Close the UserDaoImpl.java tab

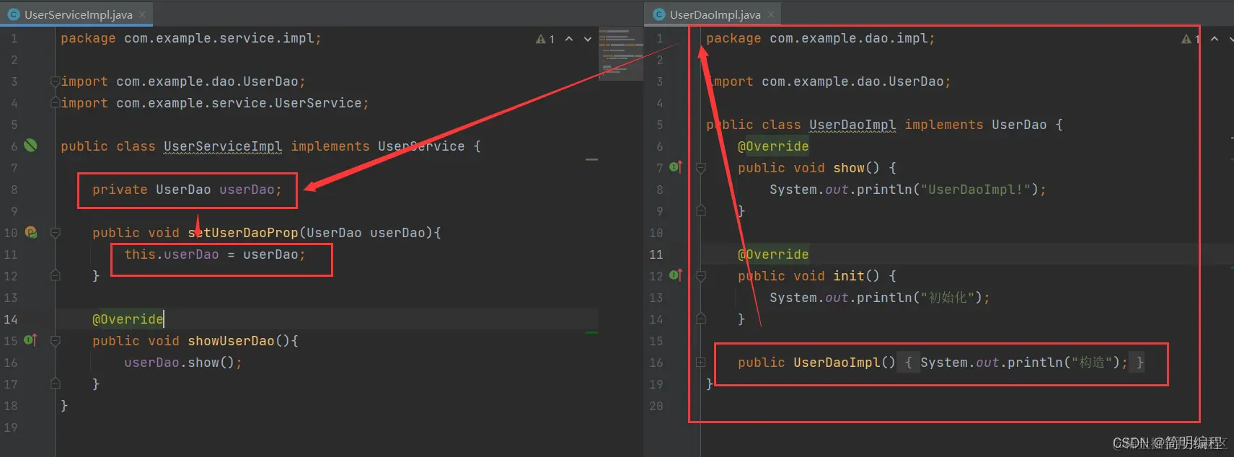[771, 14]
